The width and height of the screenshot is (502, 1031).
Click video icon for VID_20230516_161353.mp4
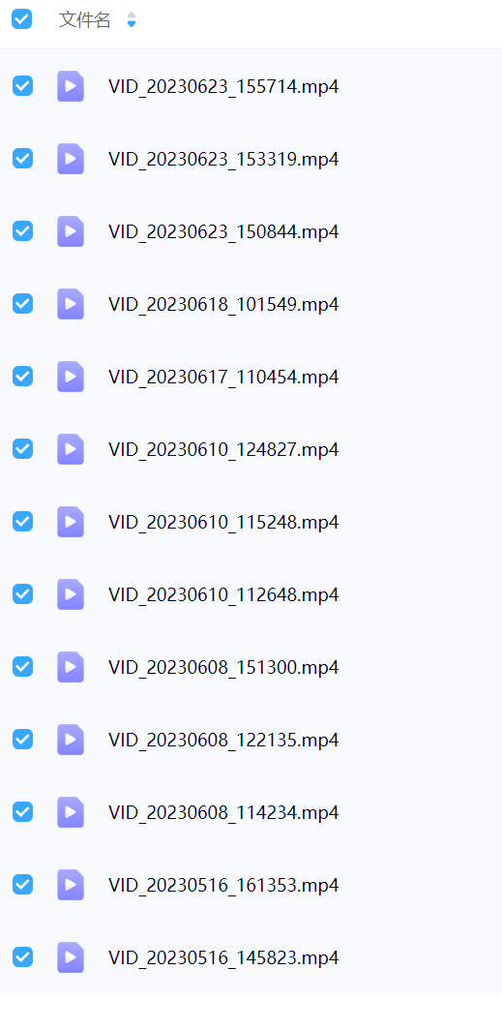point(71,885)
